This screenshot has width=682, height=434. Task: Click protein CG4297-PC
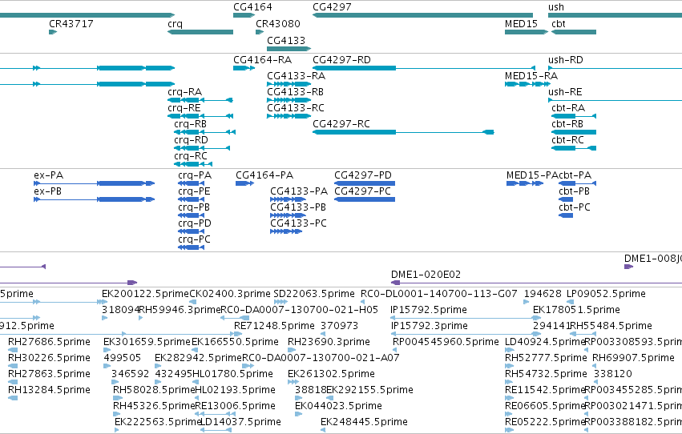point(365,199)
